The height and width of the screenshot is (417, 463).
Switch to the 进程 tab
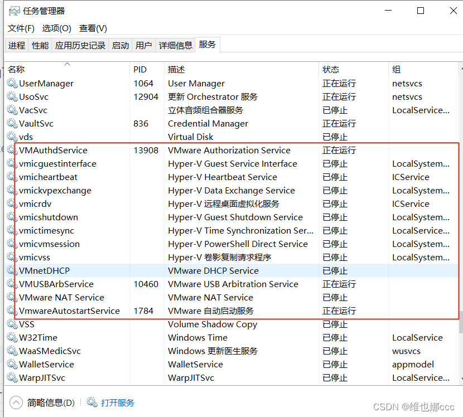(x=17, y=45)
